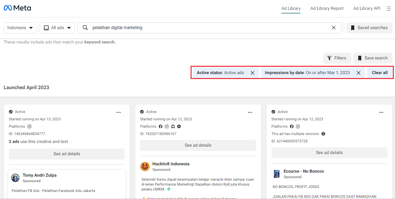This screenshot has height=199, width=395.
Task: Click the keyword search input field
Action: tap(209, 28)
